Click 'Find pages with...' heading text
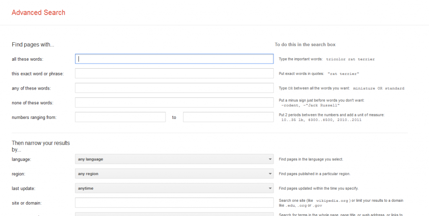 pos(33,45)
